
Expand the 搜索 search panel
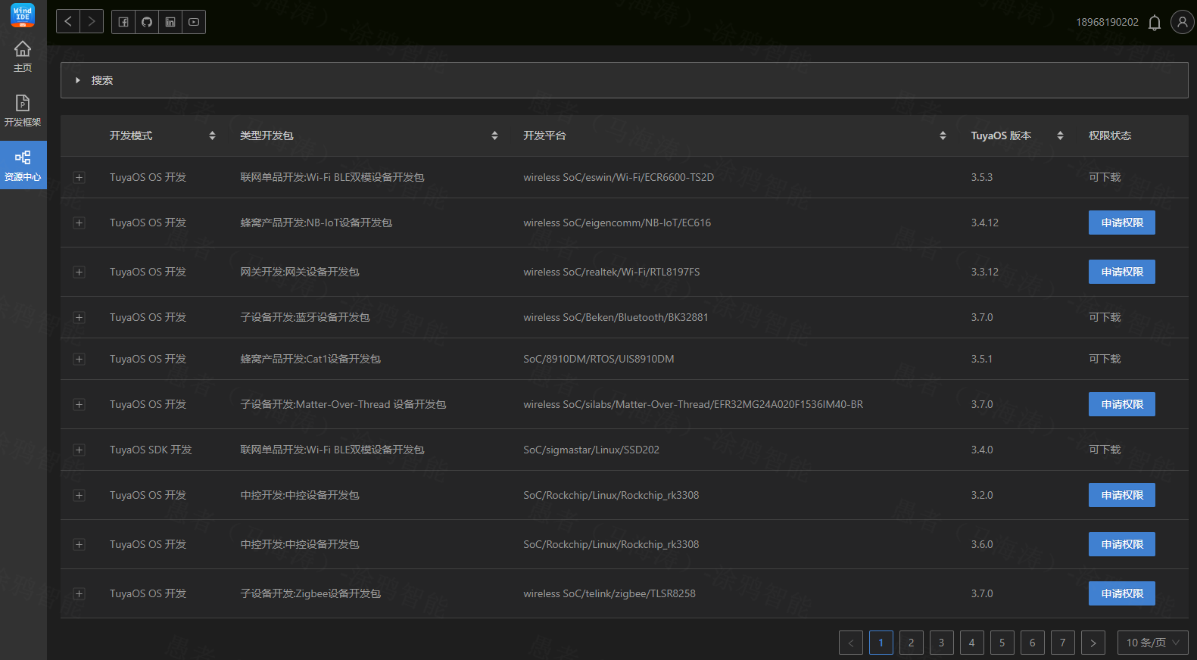624,80
